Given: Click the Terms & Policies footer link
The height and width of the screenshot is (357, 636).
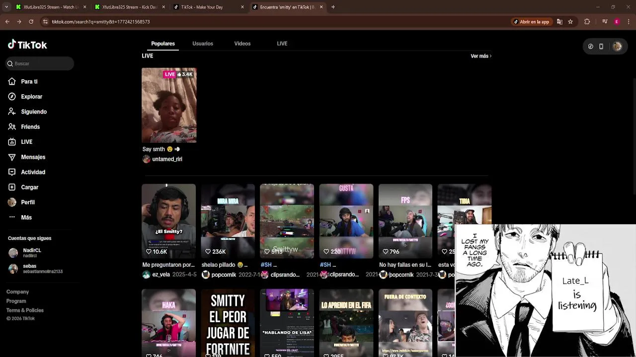Looking at the screenshot, I should pyautogui.click(x=25, y=310).
